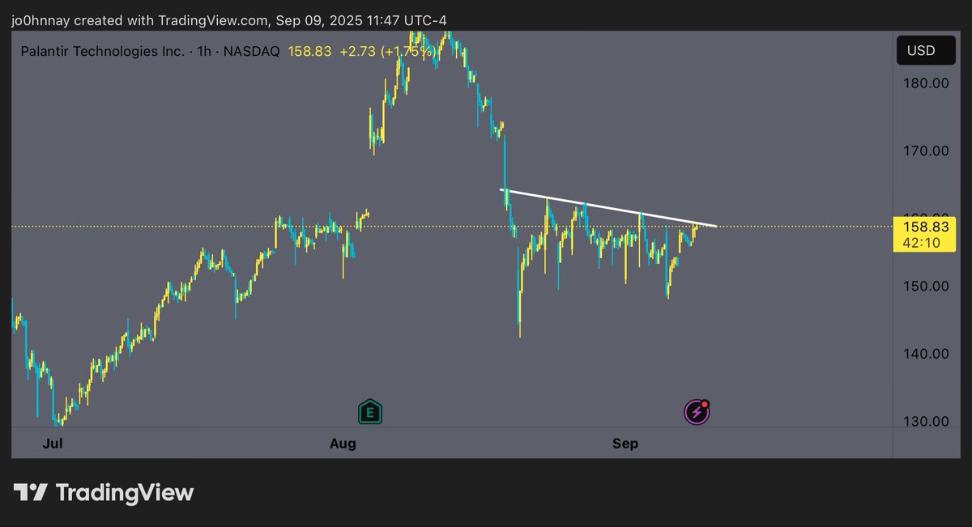The image size is (972, 527).
Task: Click the 130.00 price axis label
Action: (928, 422)
